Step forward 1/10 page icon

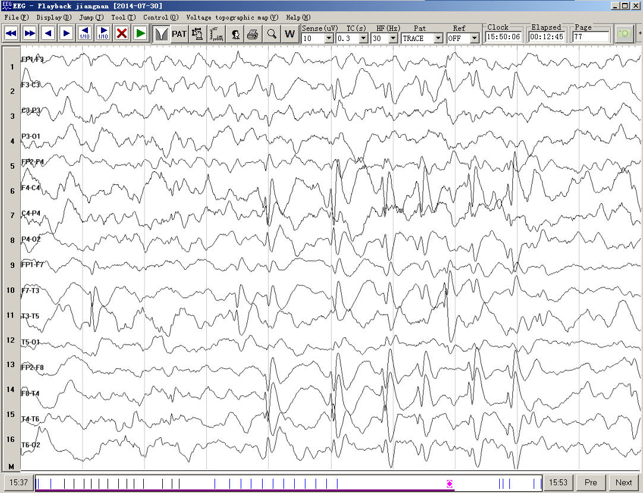103,33
